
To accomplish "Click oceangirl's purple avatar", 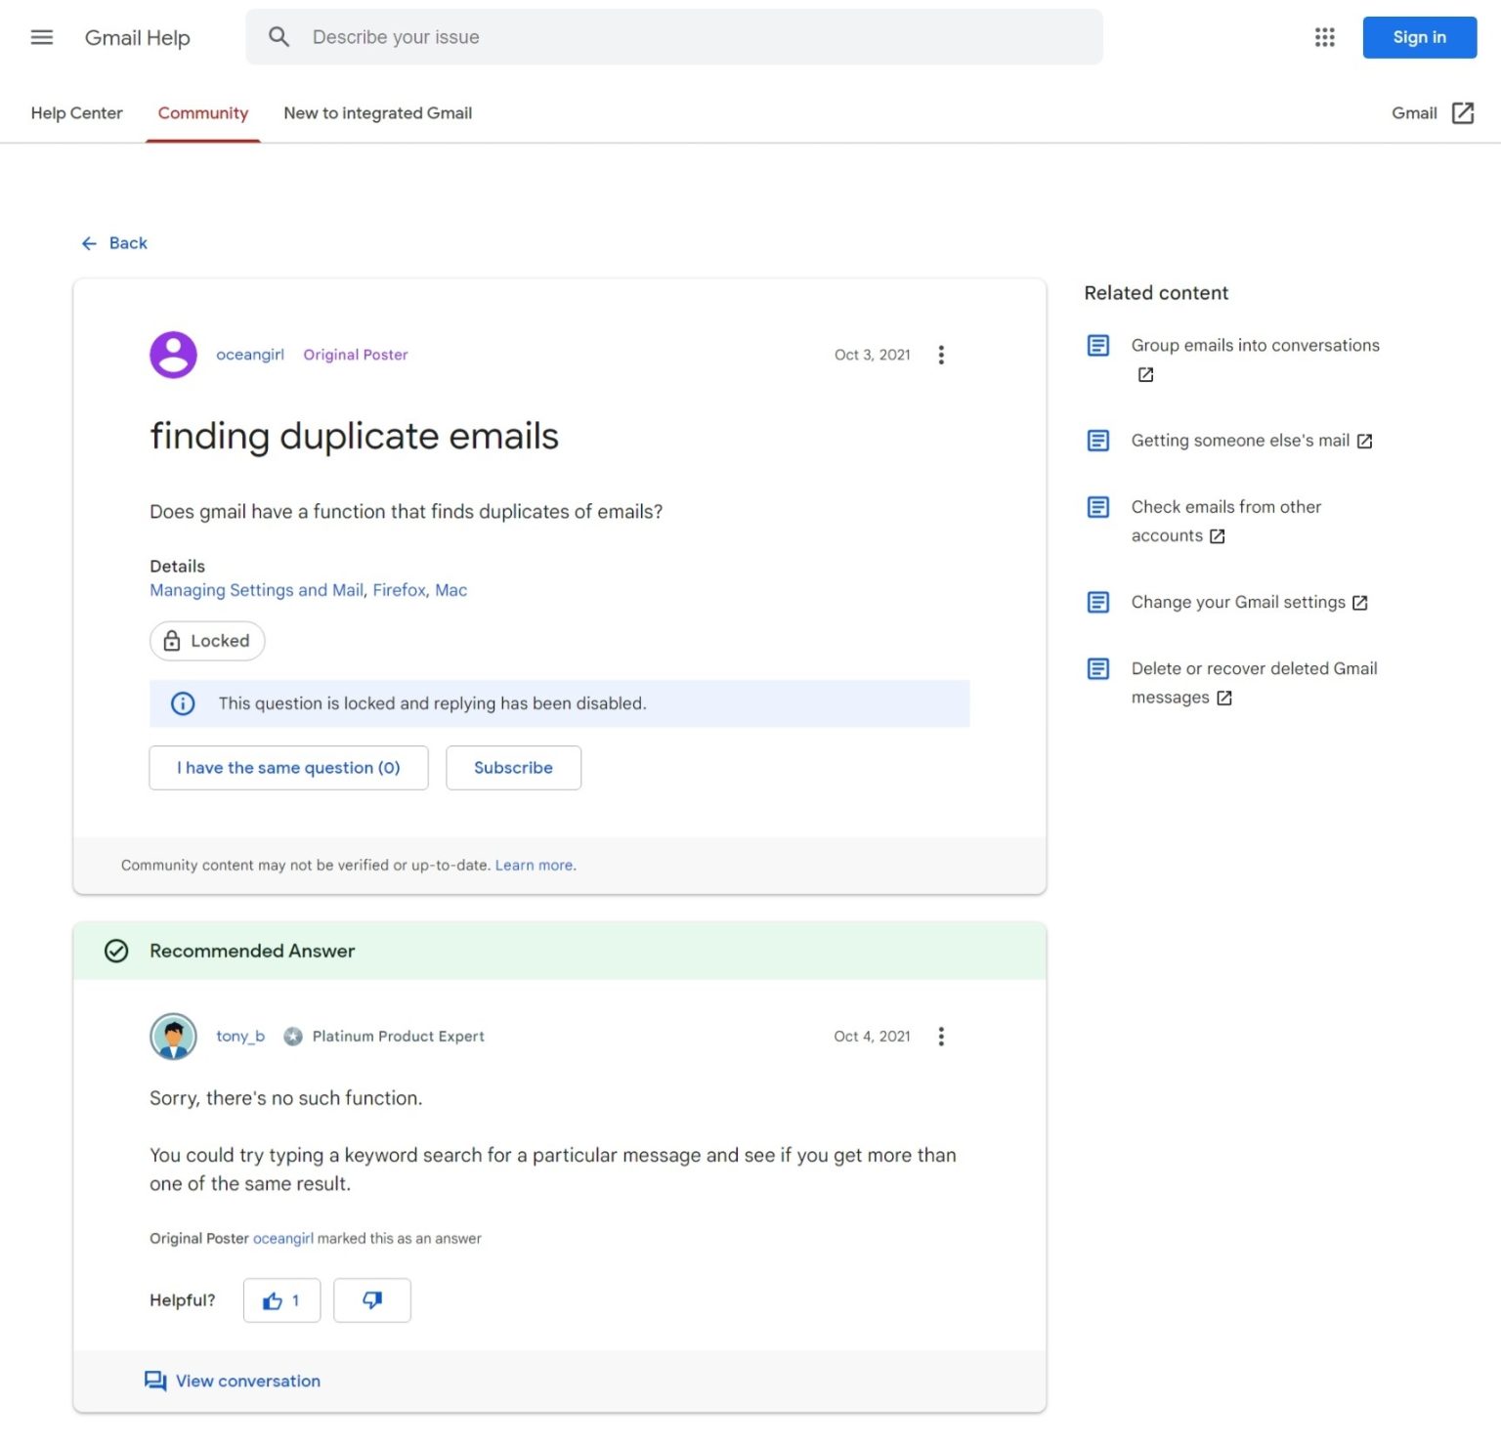I will 173,355.
